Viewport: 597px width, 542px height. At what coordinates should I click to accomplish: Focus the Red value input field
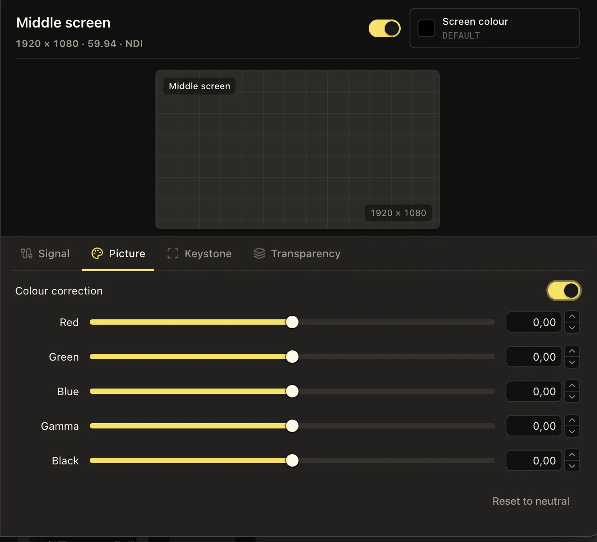534,322
